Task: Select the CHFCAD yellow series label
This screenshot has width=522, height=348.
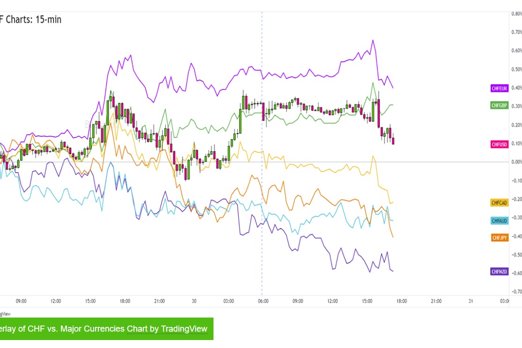Action: [x=499, y=203]
